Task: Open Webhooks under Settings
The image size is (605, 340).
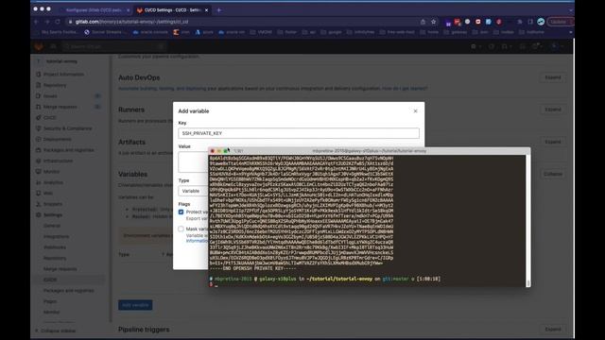Action: 55,247
